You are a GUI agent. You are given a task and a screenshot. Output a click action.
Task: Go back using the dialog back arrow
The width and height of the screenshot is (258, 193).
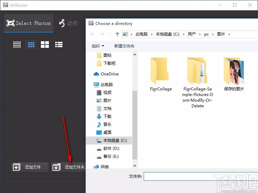pyautogui.click(x=92, y=34)
